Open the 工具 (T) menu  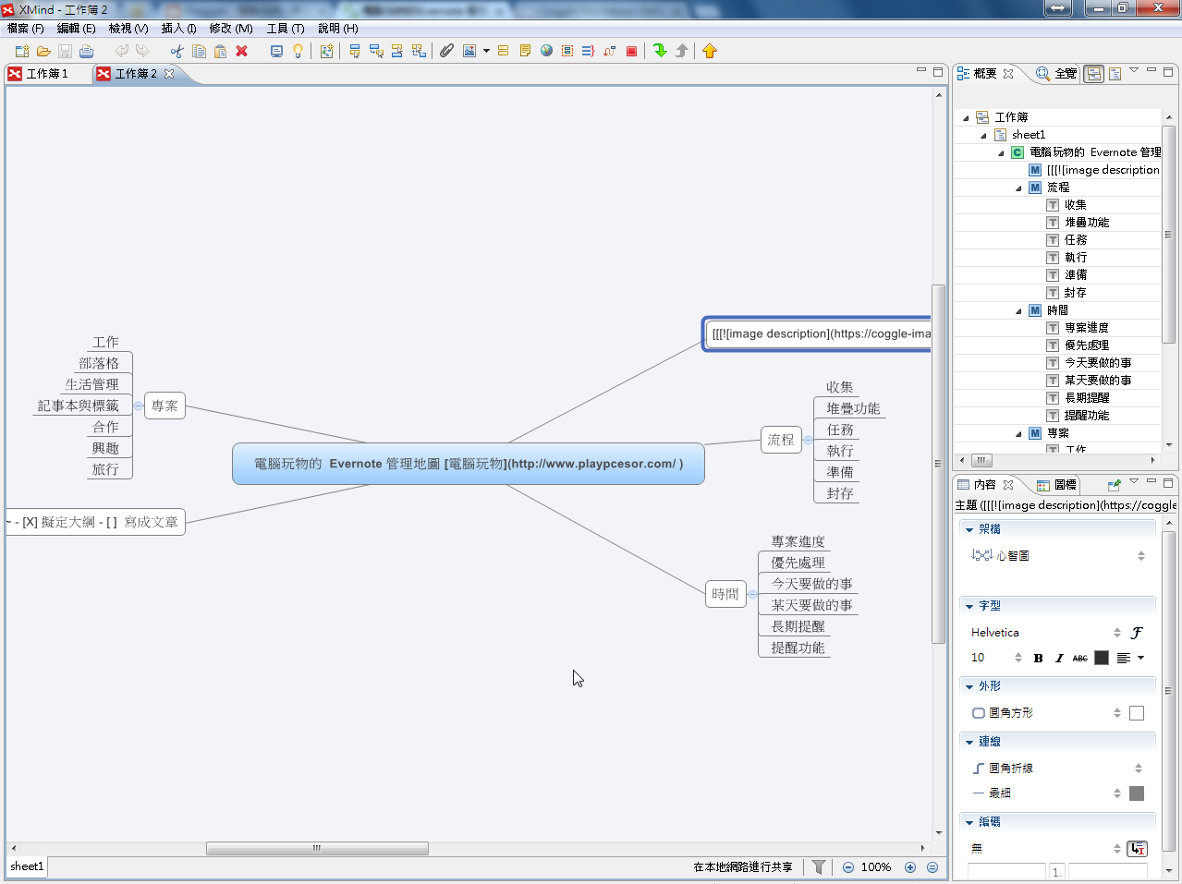coord(286,29)
